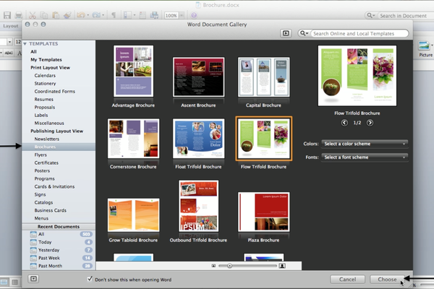Click the Cut scissors icon
Screen dimensions: 434x289
coord(33,15)
